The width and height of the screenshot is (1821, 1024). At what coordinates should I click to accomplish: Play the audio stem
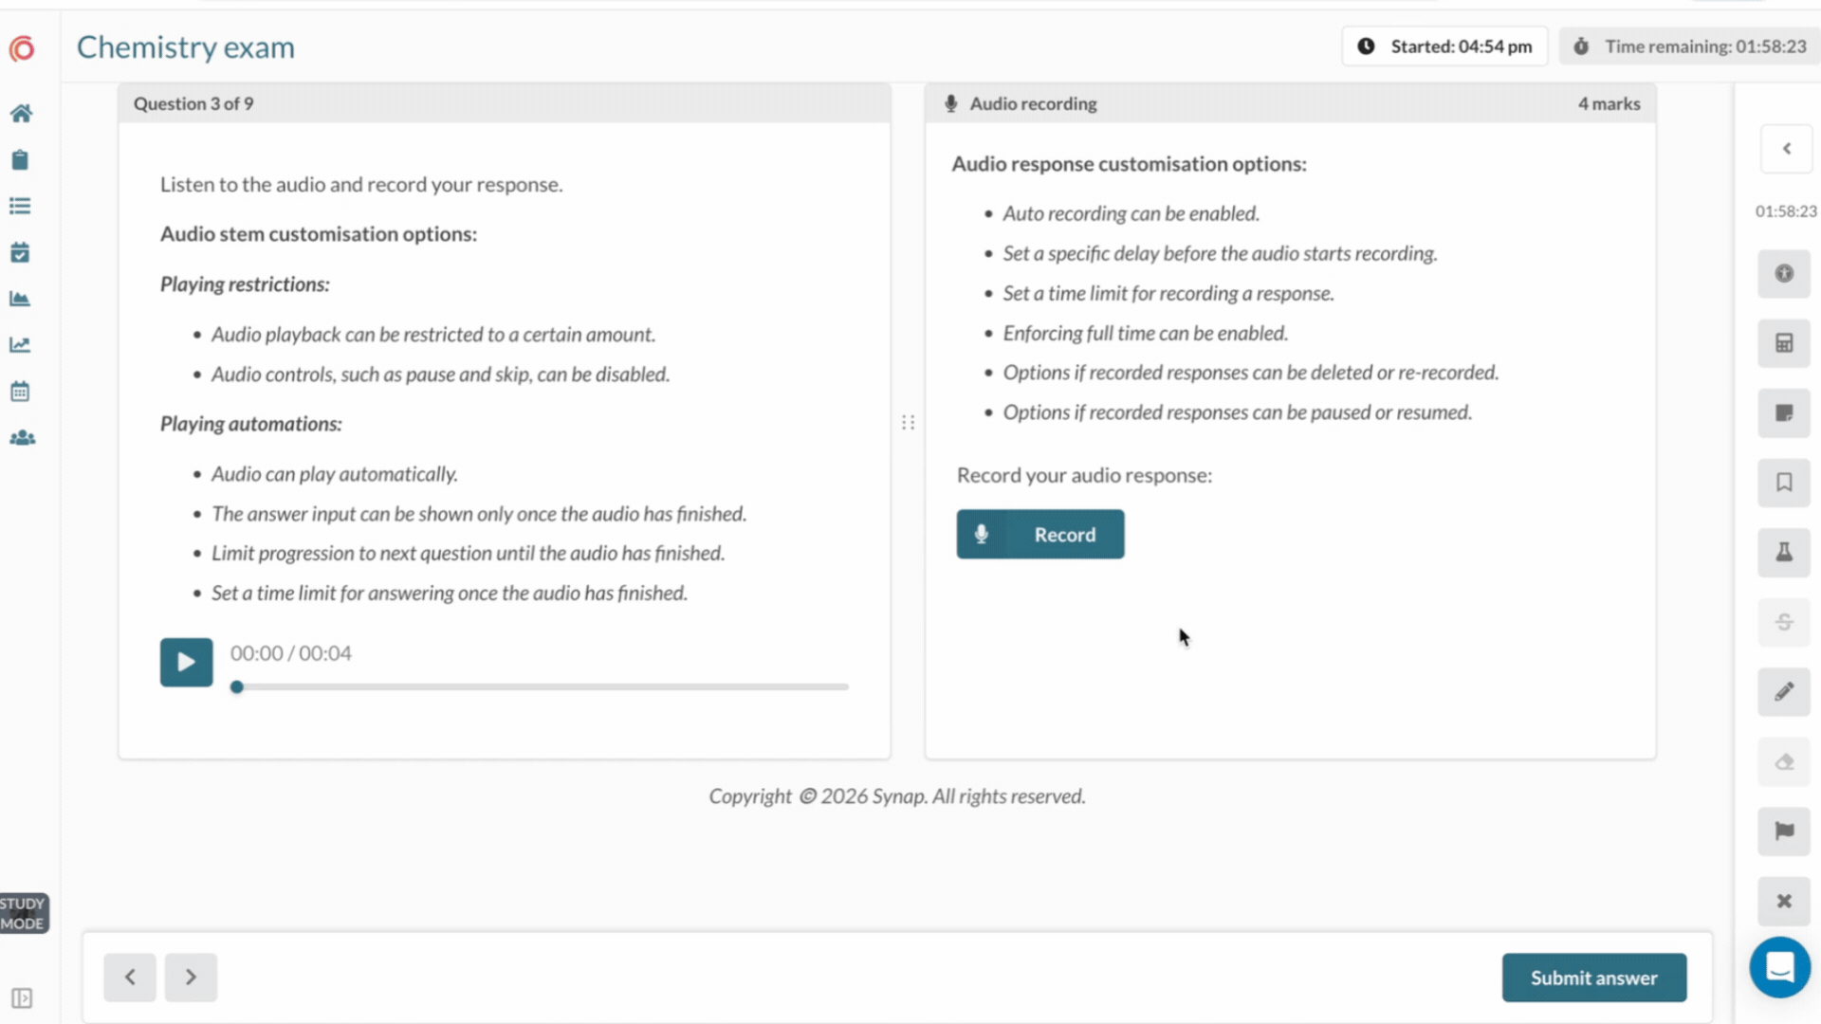[x=187, y=662]
